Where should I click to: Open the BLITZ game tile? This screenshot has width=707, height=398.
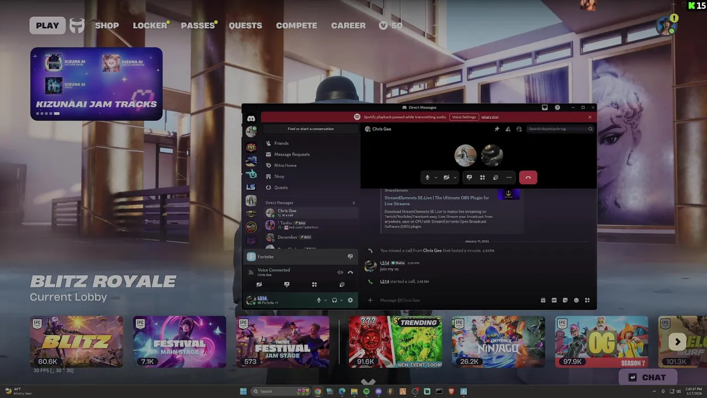coord(76,342)
